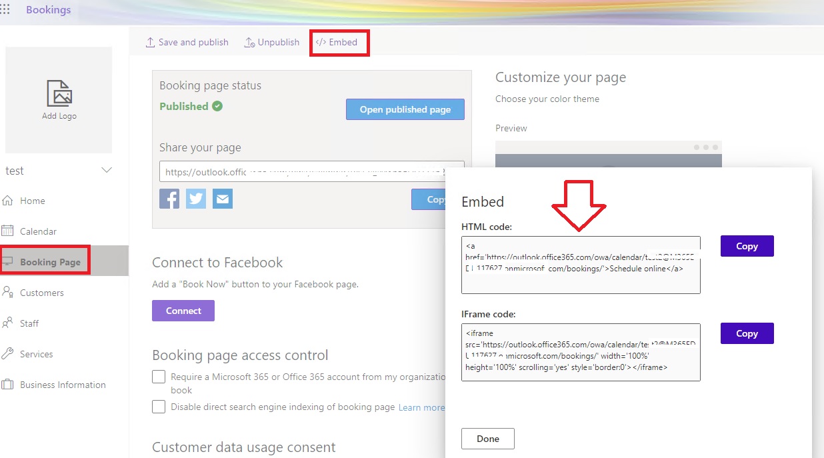Open Business Information section

coord(64,385)
